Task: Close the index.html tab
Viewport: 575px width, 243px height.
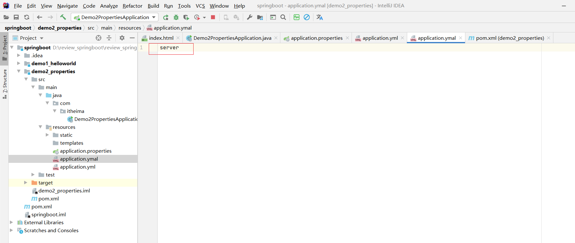Action: tap(178, 38)
